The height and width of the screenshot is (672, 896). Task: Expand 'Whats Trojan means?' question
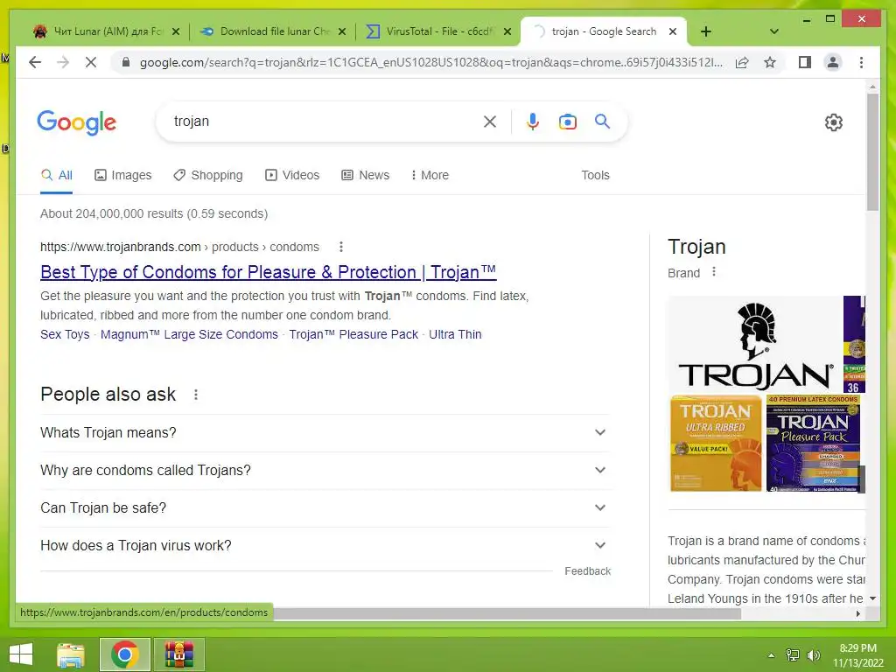tap(325, 432)
